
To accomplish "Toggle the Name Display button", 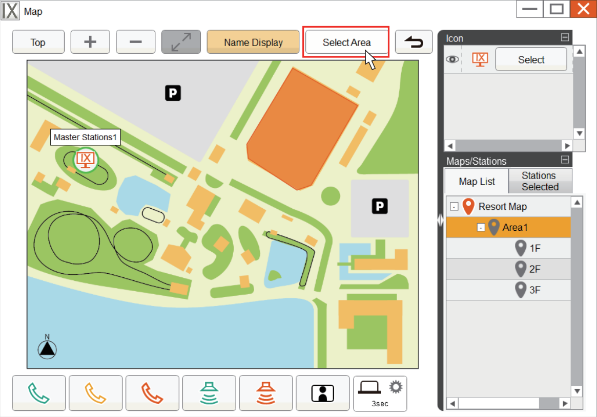I will [253, 42].
